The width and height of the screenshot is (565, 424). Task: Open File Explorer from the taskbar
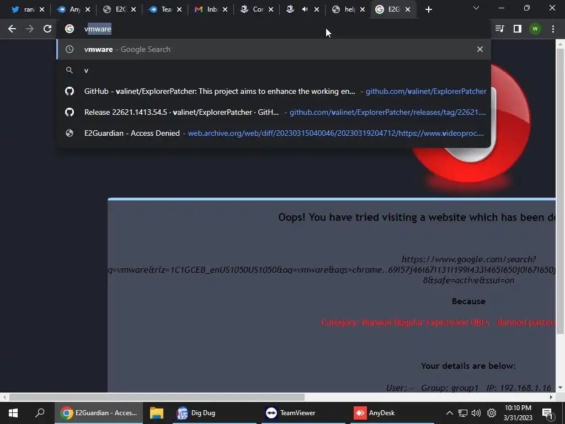click(157, 413)
